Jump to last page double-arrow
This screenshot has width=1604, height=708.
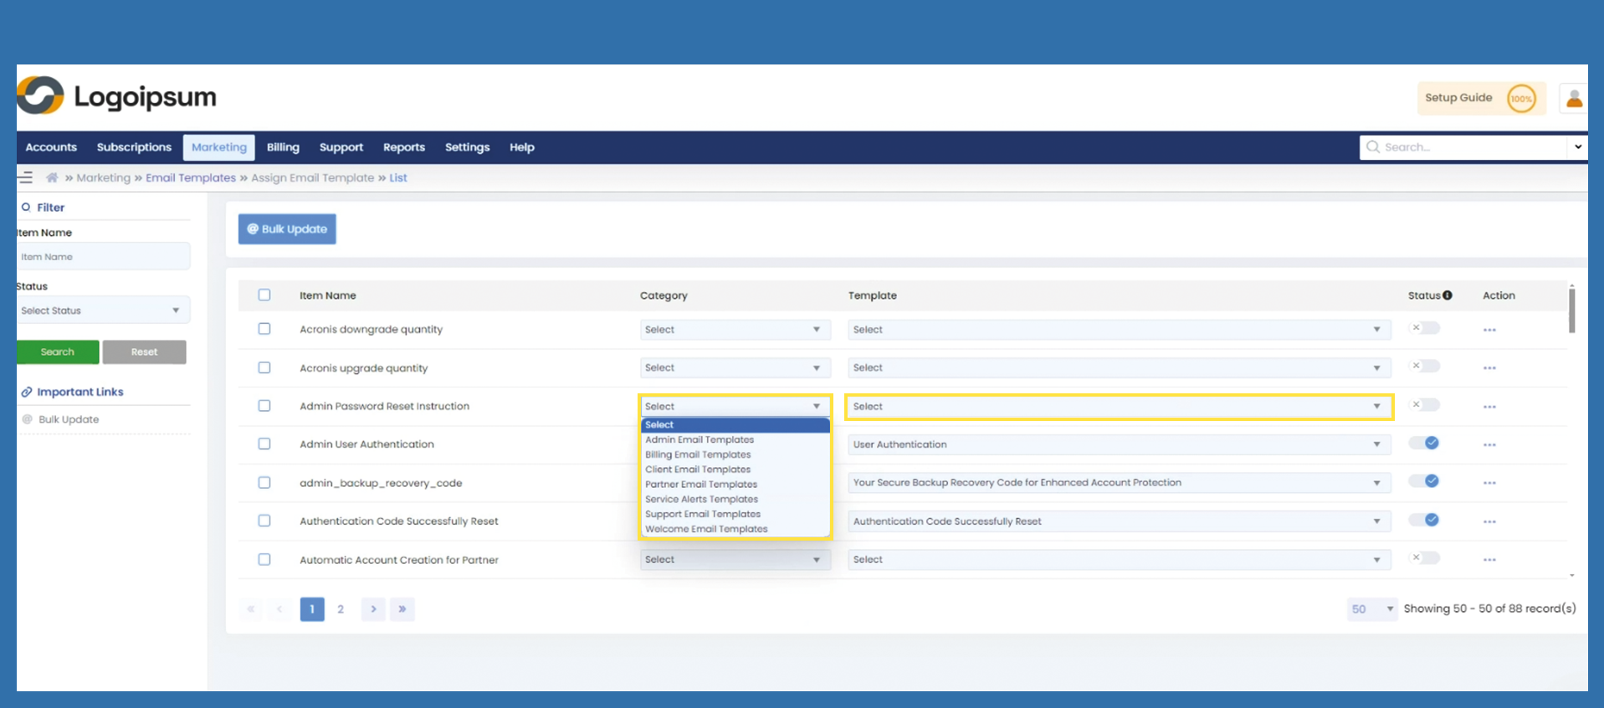click(402, 609)
